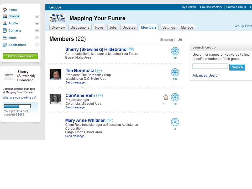Click the Groups header title
Screen dimensions: 252x189
point(55,7)
